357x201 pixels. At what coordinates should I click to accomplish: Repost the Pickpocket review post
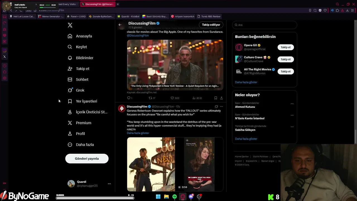(152, 98)
